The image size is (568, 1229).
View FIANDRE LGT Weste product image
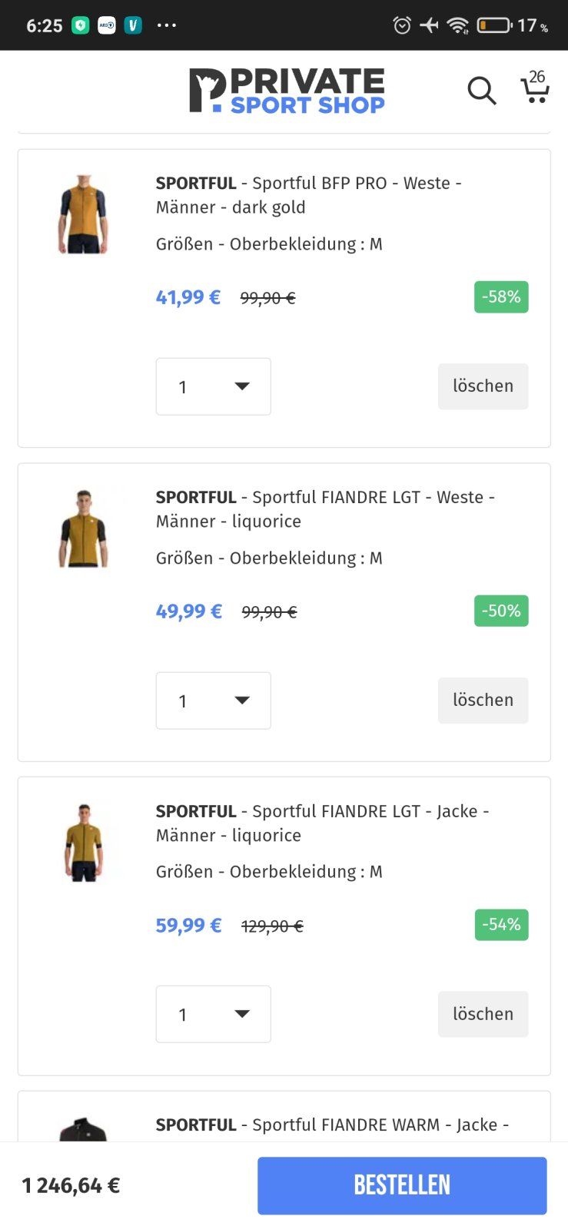[84, 528]
